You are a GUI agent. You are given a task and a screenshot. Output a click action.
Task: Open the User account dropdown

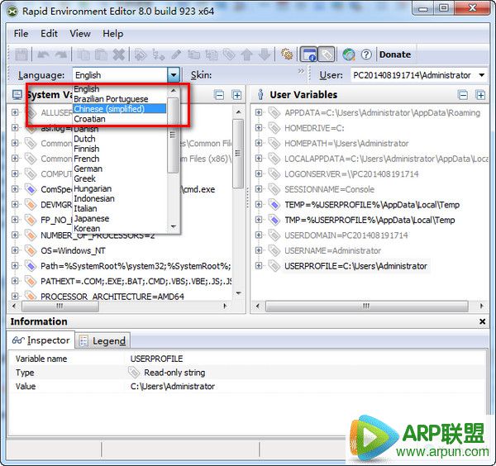click(481, 75)
